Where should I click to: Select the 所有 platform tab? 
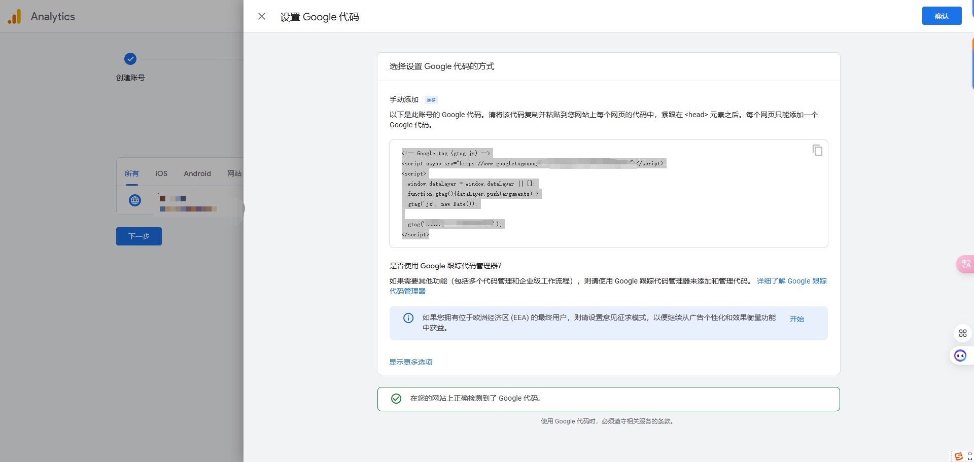131,173
